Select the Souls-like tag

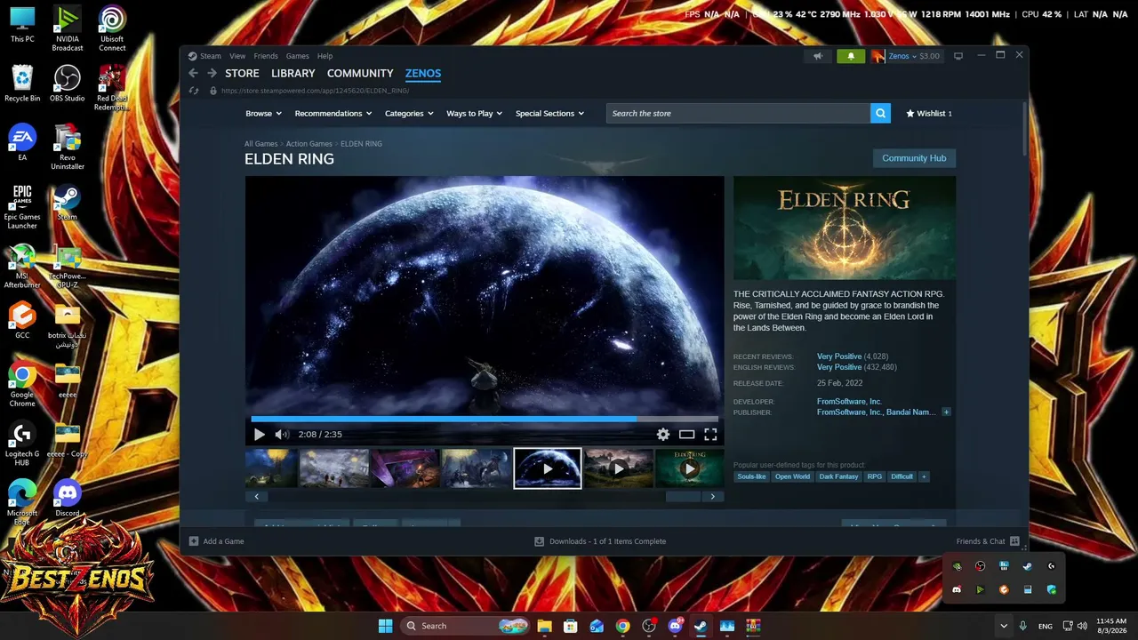751,476
